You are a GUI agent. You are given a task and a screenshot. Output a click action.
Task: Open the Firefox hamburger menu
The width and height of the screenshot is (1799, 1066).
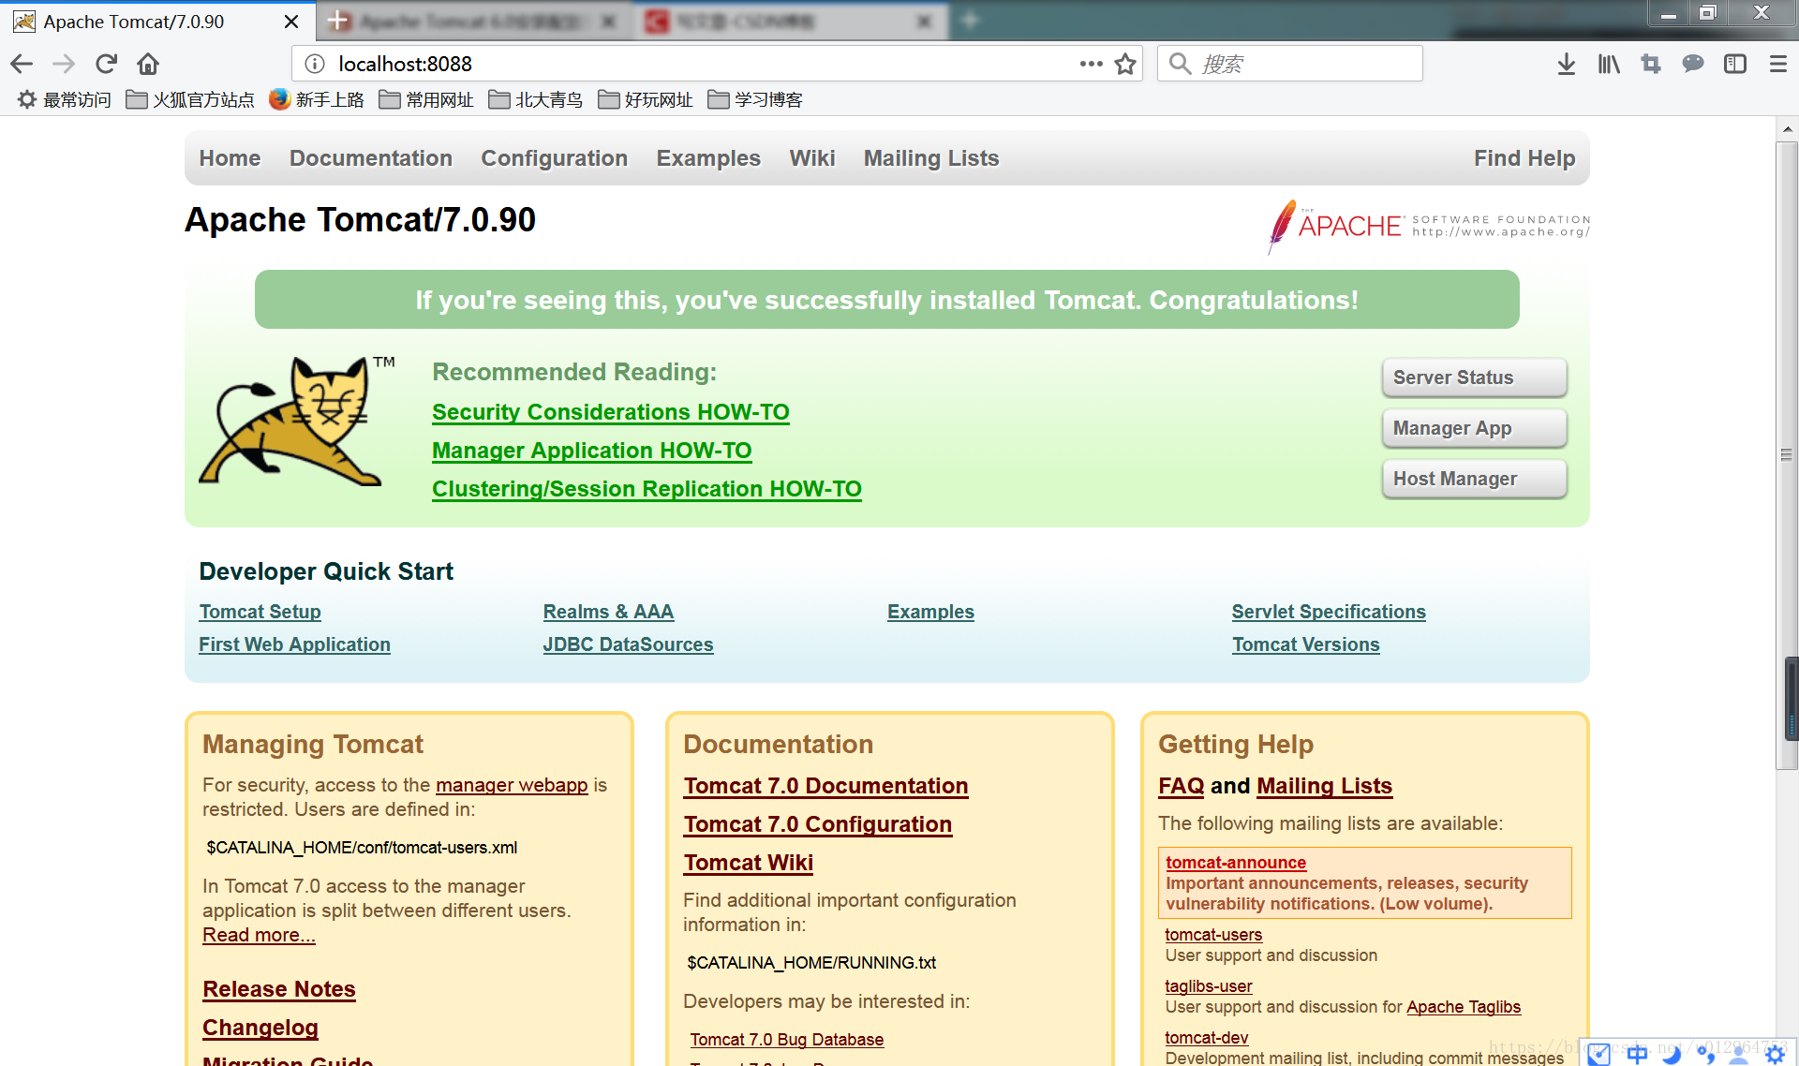pos(1777,64)
